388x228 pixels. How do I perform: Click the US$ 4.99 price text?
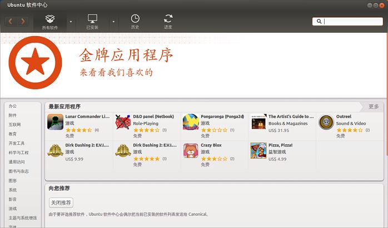click(277, 159)
